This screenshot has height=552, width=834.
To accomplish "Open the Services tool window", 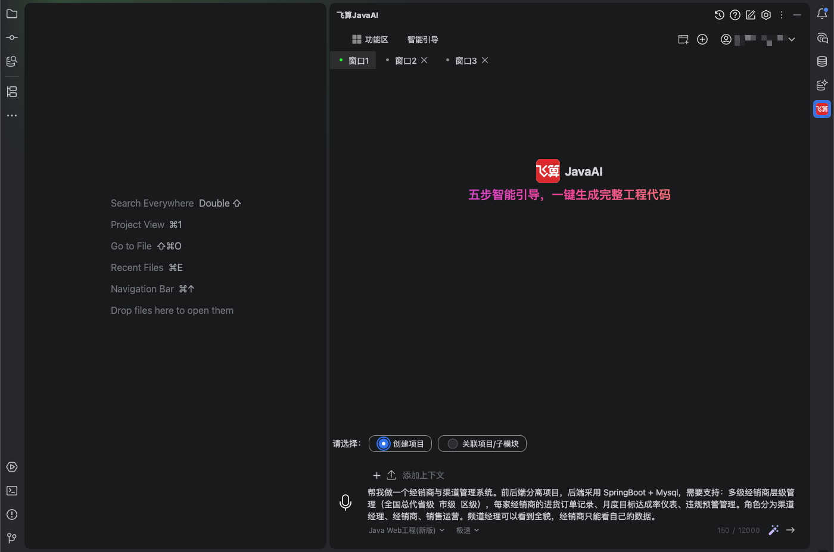I will click(12, 467).
